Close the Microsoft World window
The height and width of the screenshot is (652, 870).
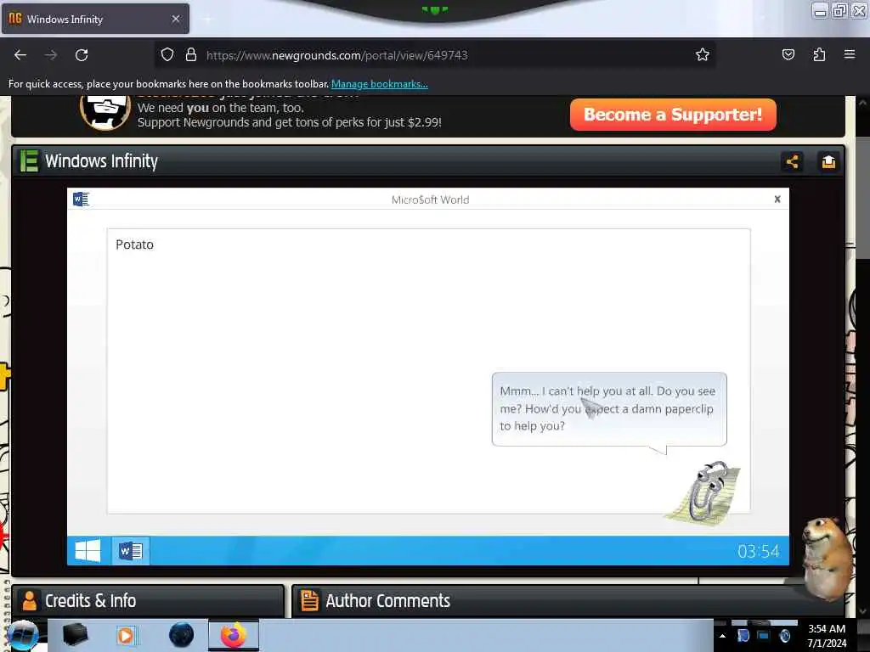click(777, 199)
